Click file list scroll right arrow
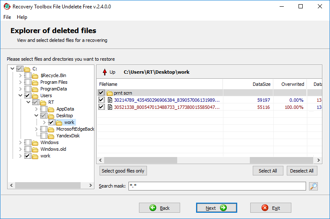Viewport: 330px width, 219px height. pos(318,160)
